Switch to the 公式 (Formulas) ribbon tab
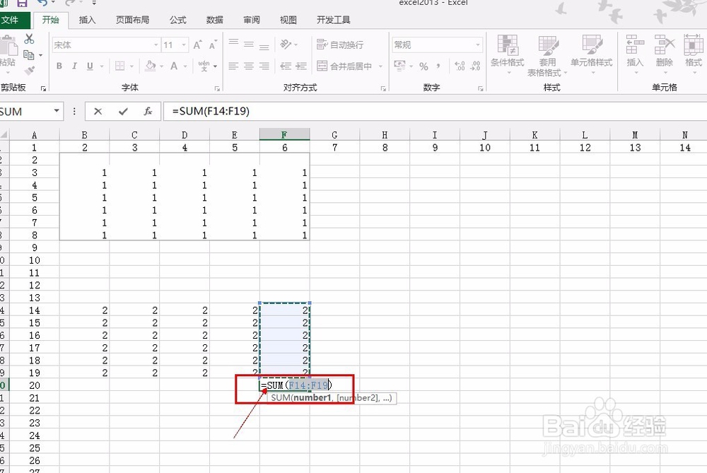This screenshot has width=707, height=473. 177,20
